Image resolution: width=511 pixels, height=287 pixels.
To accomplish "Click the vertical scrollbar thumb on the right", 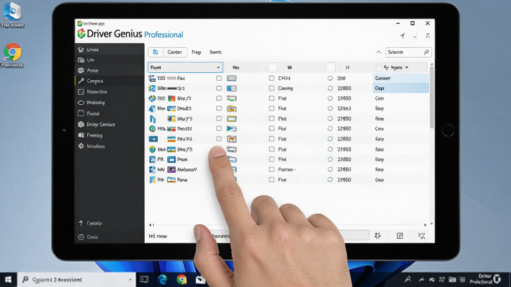I will (x=432, y=98).
